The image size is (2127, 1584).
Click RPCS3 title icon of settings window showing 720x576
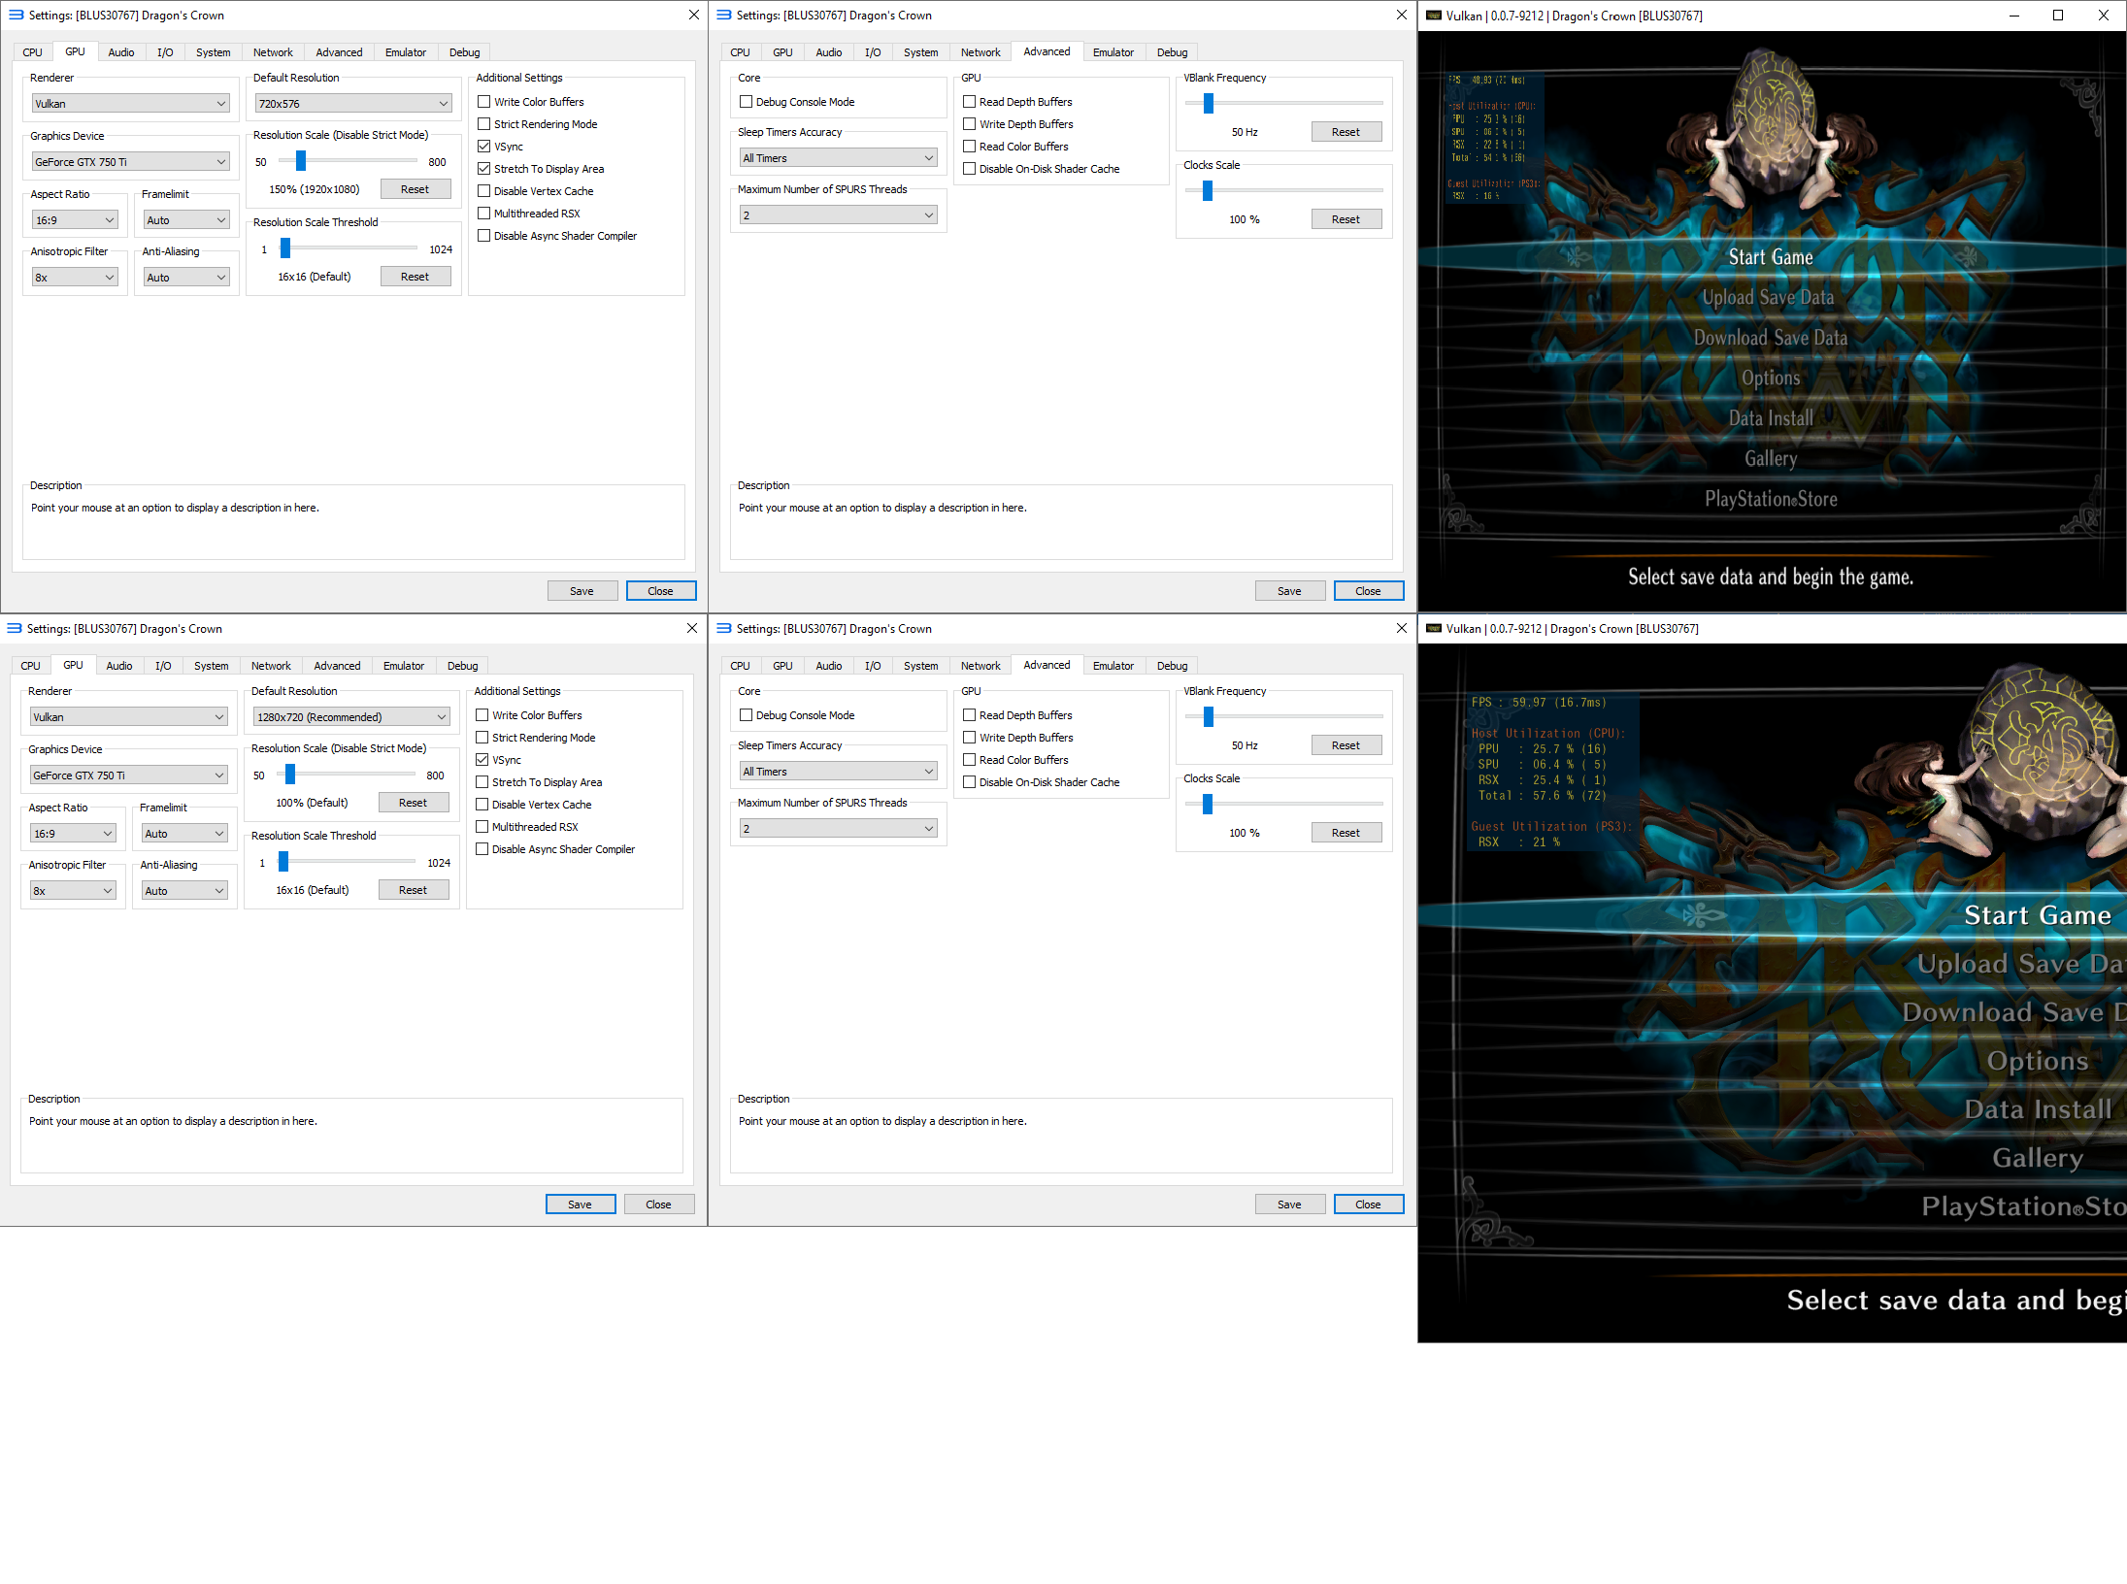pyautogui.click(x=16, y=16)
